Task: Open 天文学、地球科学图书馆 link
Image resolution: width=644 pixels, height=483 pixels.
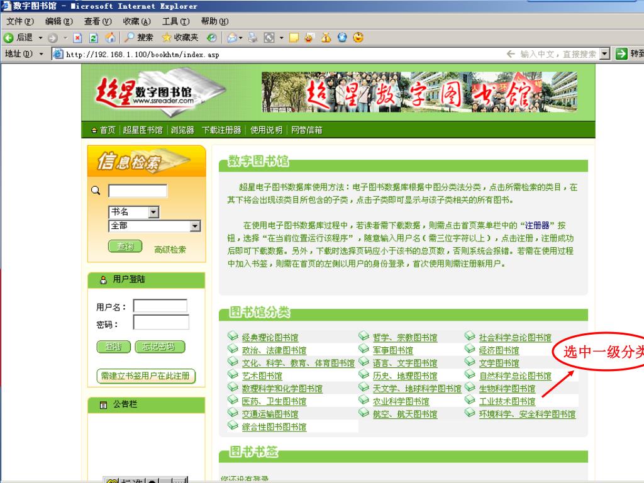Action: [x=417, y=389]
